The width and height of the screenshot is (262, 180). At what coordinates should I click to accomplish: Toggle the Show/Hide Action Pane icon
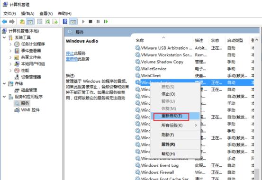(73, 22)
